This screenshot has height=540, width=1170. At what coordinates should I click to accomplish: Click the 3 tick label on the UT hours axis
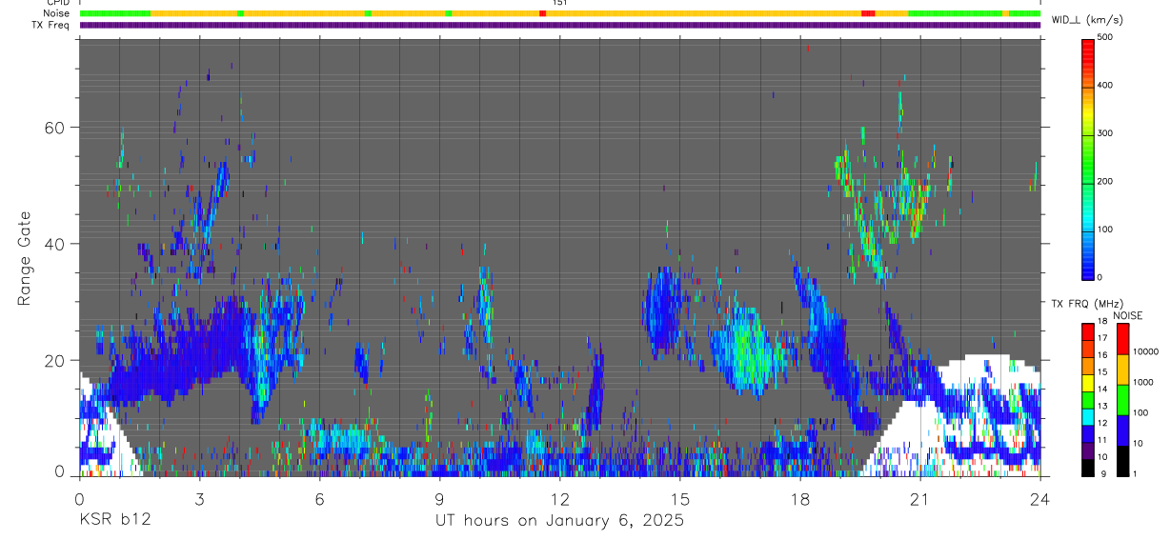click(x=199, y=498)
